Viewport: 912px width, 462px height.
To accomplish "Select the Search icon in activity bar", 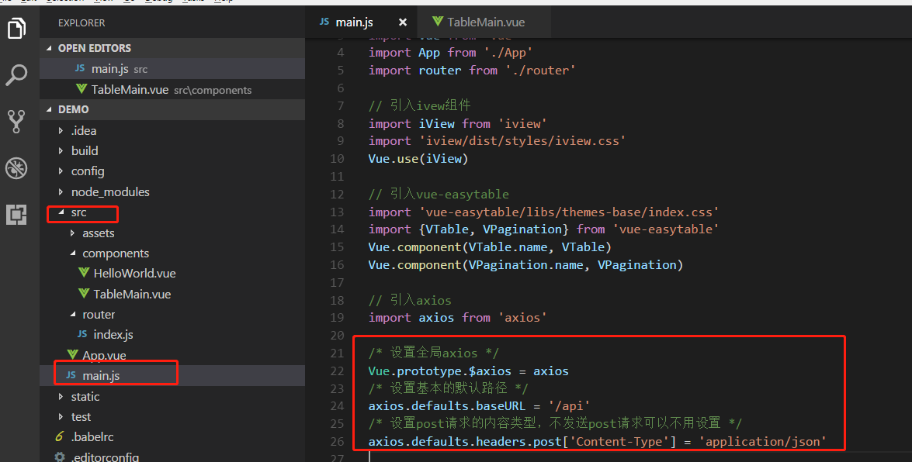I will pos(17,75).
